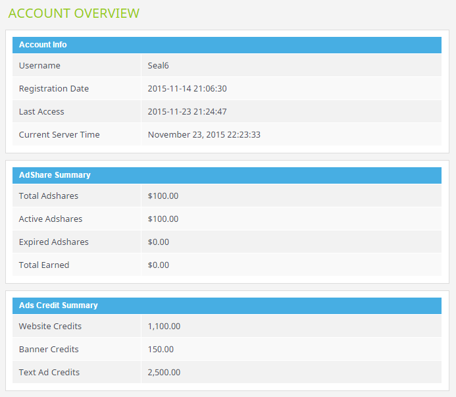Screen dimensions: 456x397
Task: Click the AdShare Summary section header
Action: tap(55, 175)
